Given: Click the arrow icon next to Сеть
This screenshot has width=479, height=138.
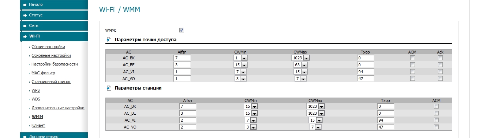Looking at the screenshot, I should (x=25, y=26).
